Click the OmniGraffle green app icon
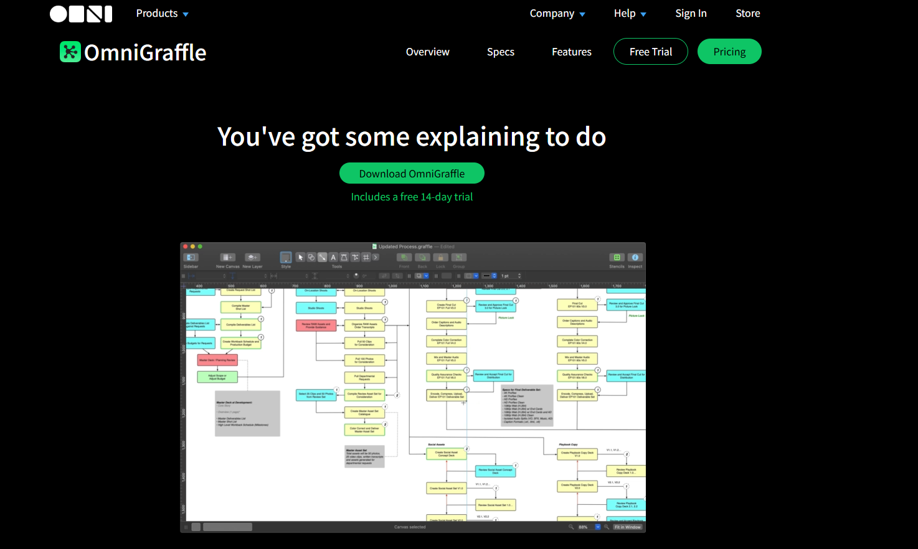The image size is (918, 549). coord(70,52)
